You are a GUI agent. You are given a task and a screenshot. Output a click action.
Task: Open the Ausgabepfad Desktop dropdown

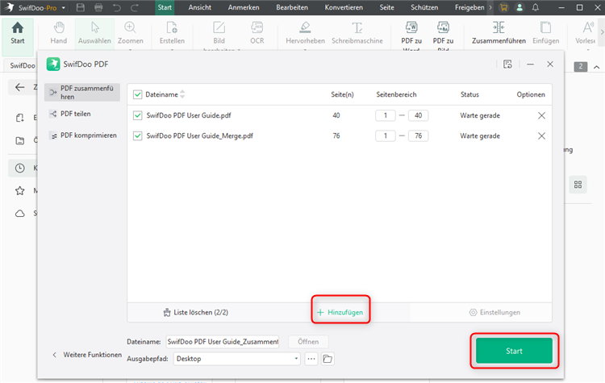tap(237, 359)
